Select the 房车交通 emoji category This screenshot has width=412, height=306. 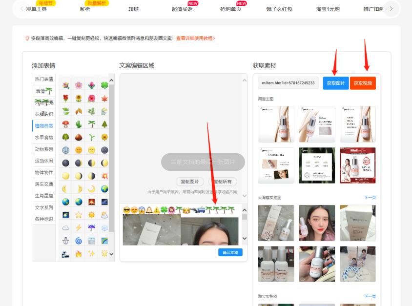coord(44,184)
